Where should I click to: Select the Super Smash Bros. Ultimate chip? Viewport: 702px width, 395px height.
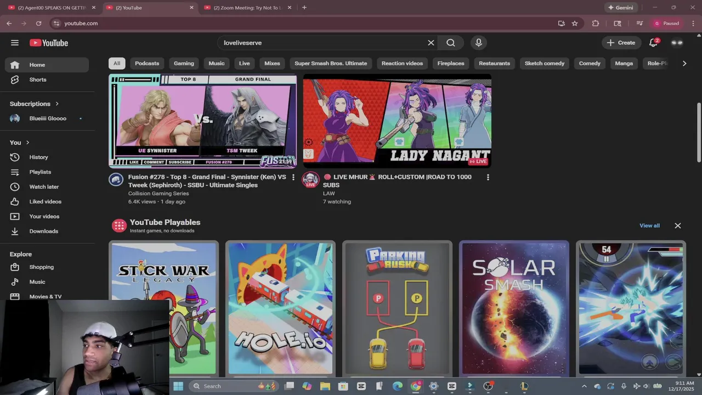331,64
